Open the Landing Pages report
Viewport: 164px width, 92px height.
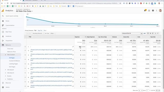coord(13,64)
